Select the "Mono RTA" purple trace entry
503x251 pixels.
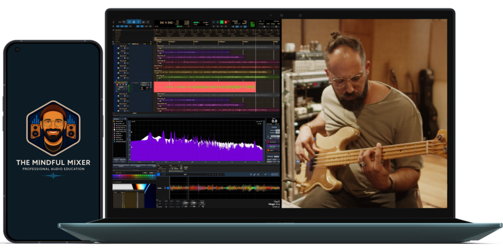tap(273, 146)
